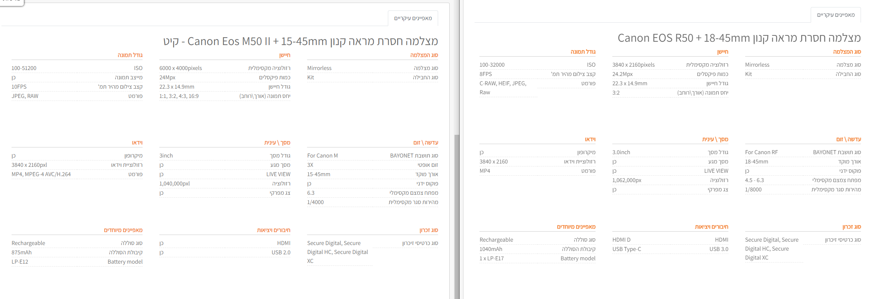This screenshot has height=299, width=871.
Task: Select the 'HDMI D' connector value
Action: [x=622, y=240]
